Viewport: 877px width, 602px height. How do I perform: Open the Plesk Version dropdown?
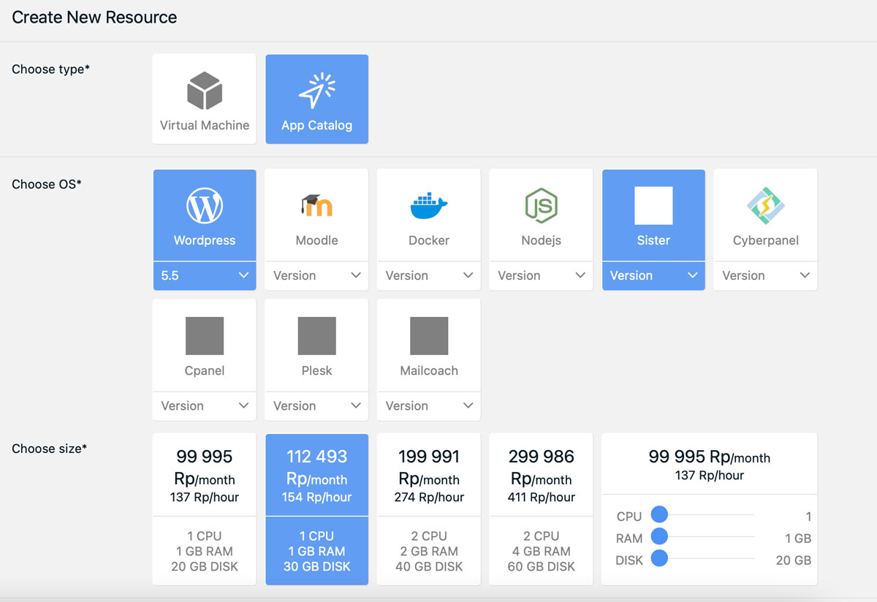pos(316,405)
